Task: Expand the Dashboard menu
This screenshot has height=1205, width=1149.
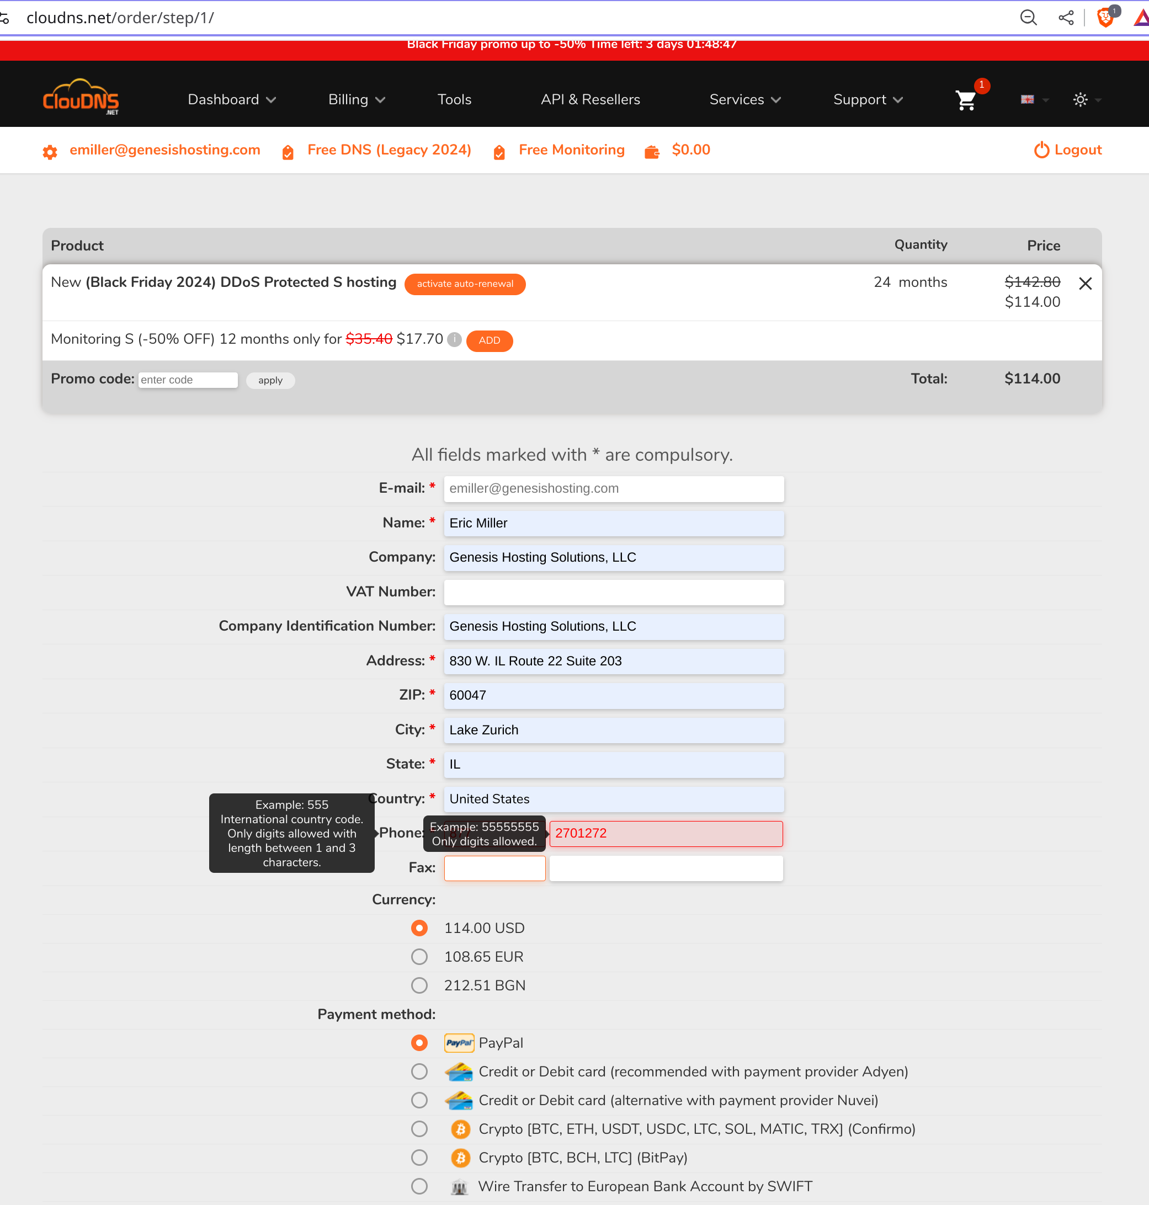Action: click(x=232, y=100)
